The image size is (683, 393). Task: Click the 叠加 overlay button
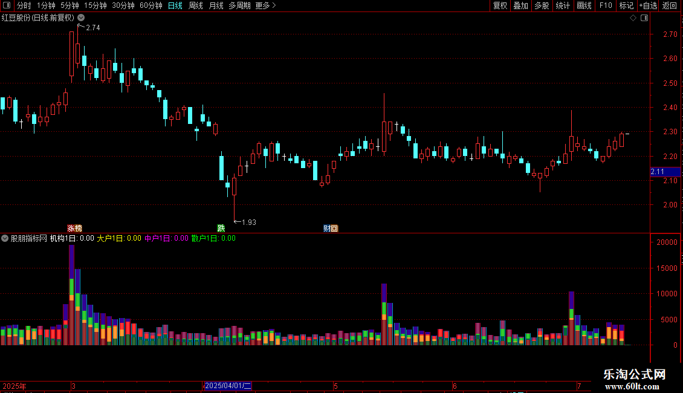[x=520, y=5]
